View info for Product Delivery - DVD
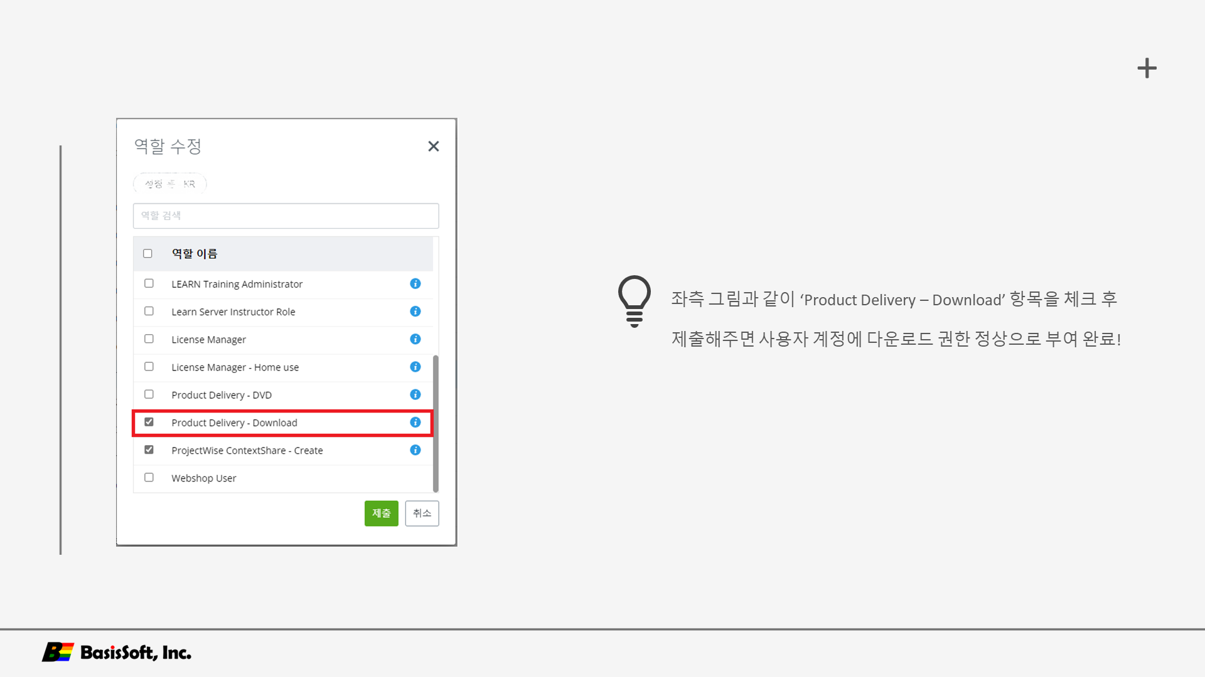The image size is (1205, 677). point(415,394)
